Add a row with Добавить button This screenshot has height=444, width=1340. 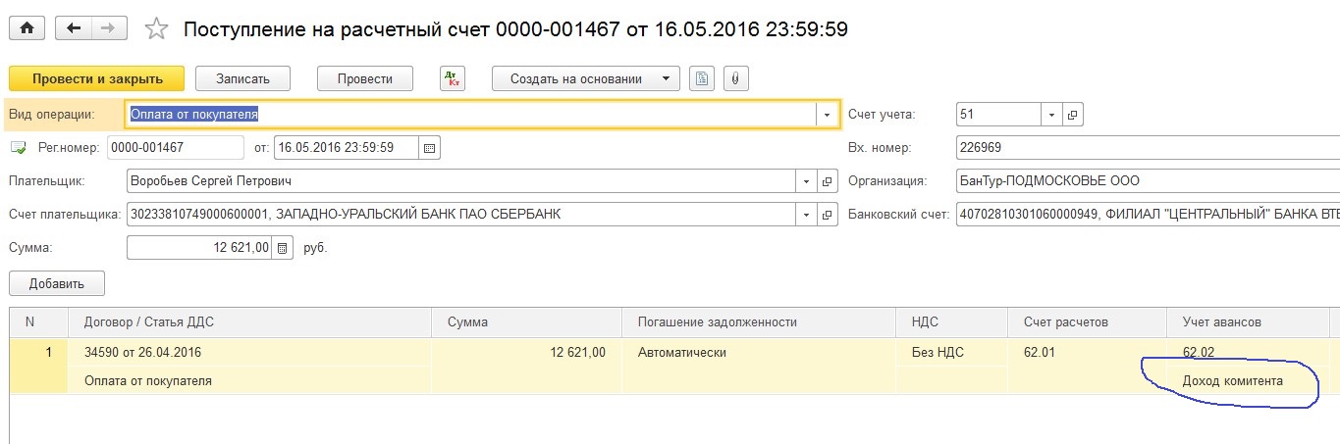[x=57, y=284]
